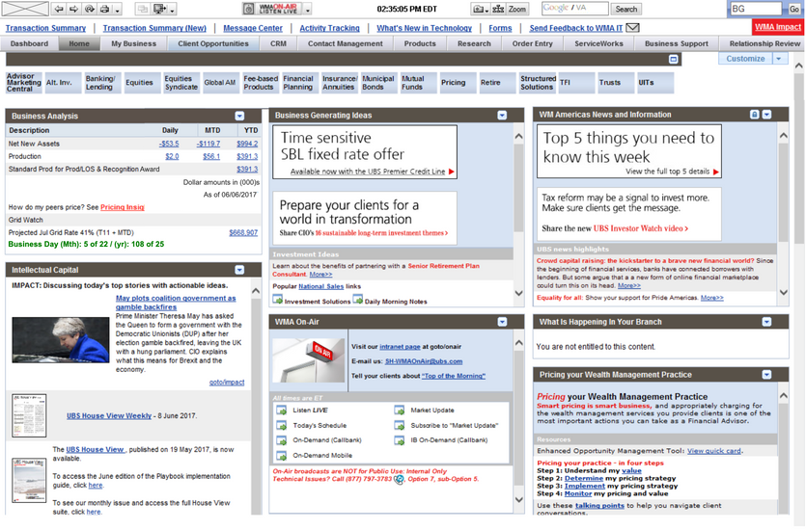
Task: Click the Search button
Action: point(626,9)
